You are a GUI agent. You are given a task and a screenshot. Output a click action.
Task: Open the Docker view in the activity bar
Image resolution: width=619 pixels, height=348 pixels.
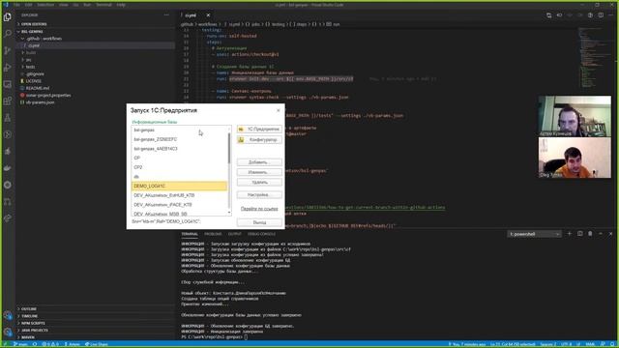tap(8, 168)
